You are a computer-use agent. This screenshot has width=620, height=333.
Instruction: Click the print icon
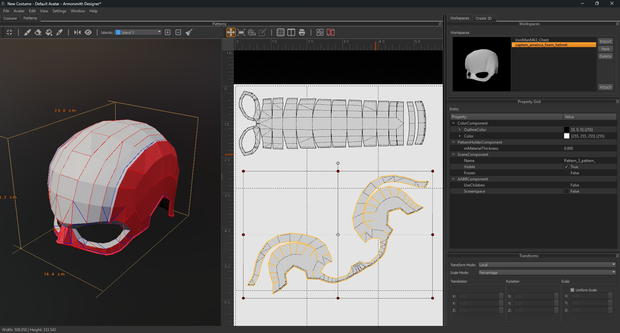(302, 32)
